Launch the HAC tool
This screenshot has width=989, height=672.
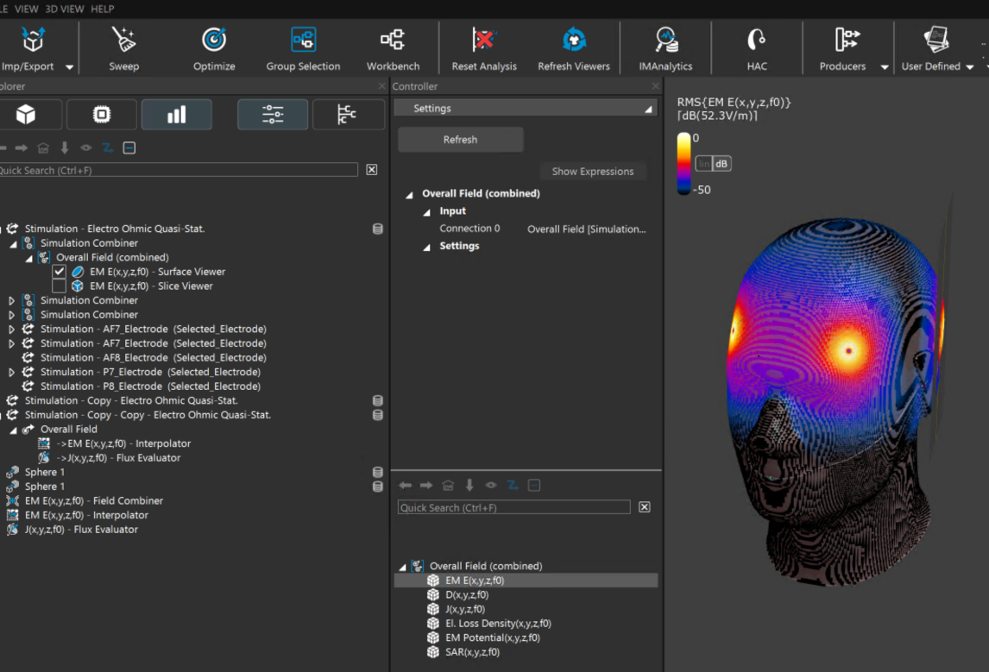756,40
